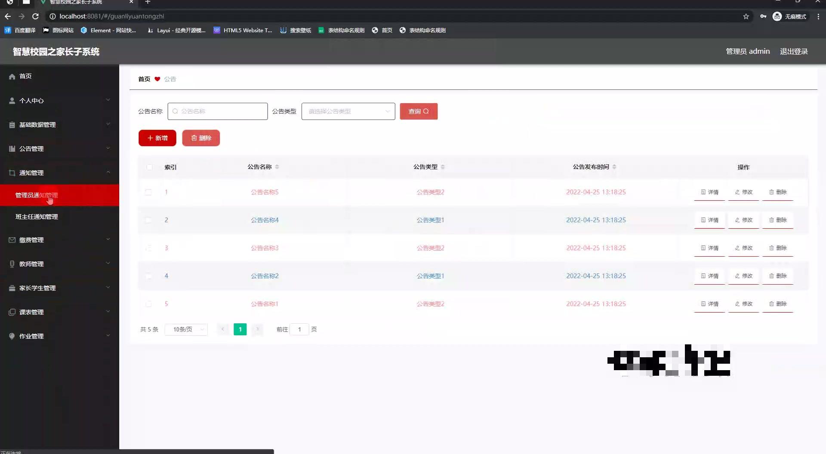
Task: Toggle the select-all checkbox in table header
Action: (149, 167)
